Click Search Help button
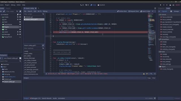Viewport: 181px width, 101px height. (145, 11)
